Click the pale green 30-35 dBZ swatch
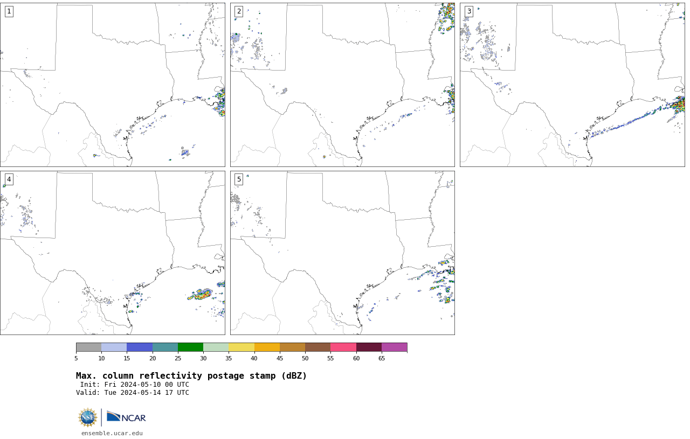 point(216,347)
